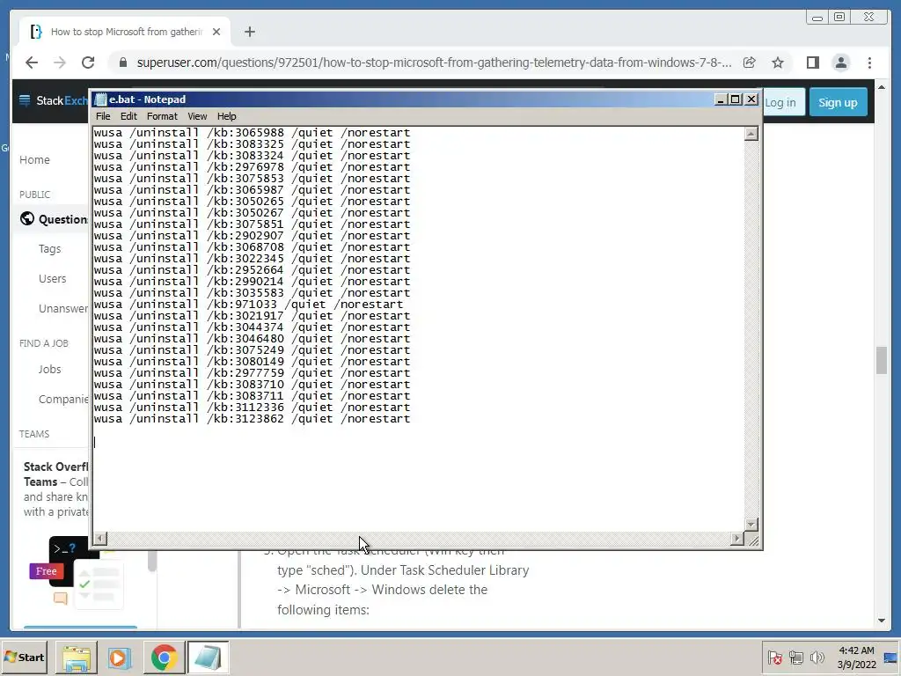Click the Chrome taskbar icon
Viewport: 901px width, 676px height.
[164, 658]
